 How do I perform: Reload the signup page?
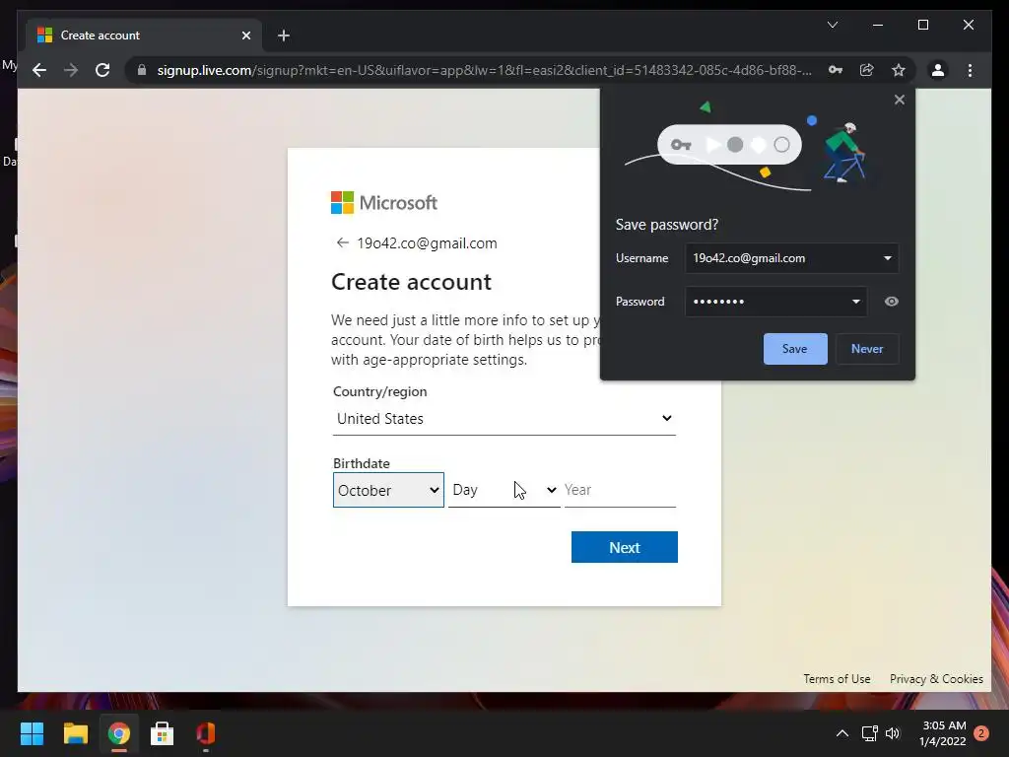[102, 70]
